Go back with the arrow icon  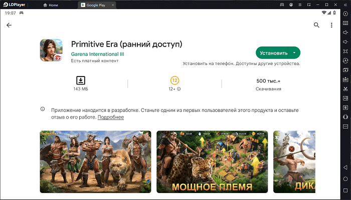[9, 25]
